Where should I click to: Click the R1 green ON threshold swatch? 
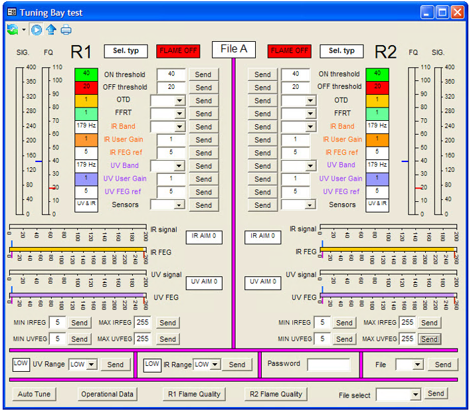click(x=86, y=74)
